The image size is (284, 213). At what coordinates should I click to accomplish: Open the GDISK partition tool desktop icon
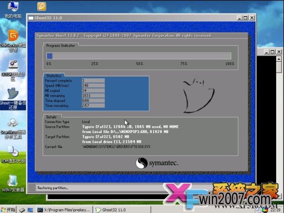click(13, 71)
